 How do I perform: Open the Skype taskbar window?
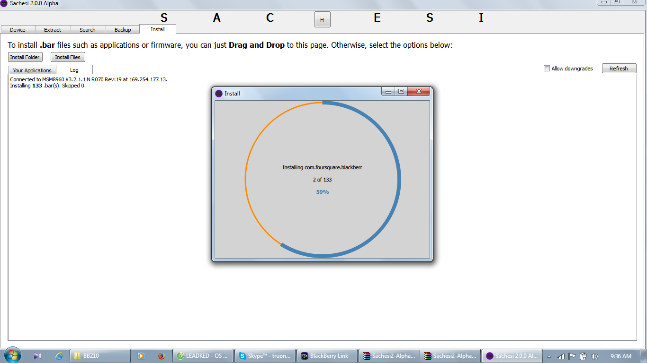pos(265,356)
